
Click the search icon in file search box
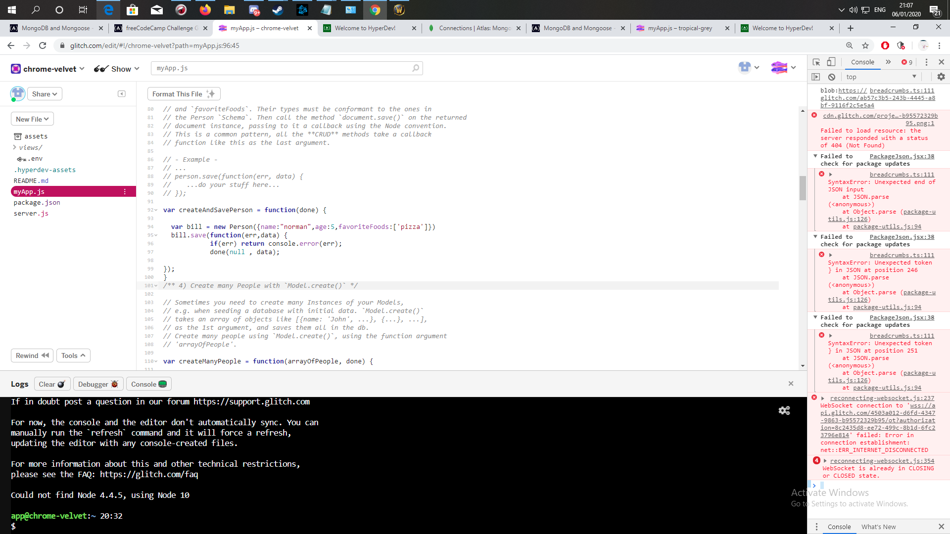(416, 68)
